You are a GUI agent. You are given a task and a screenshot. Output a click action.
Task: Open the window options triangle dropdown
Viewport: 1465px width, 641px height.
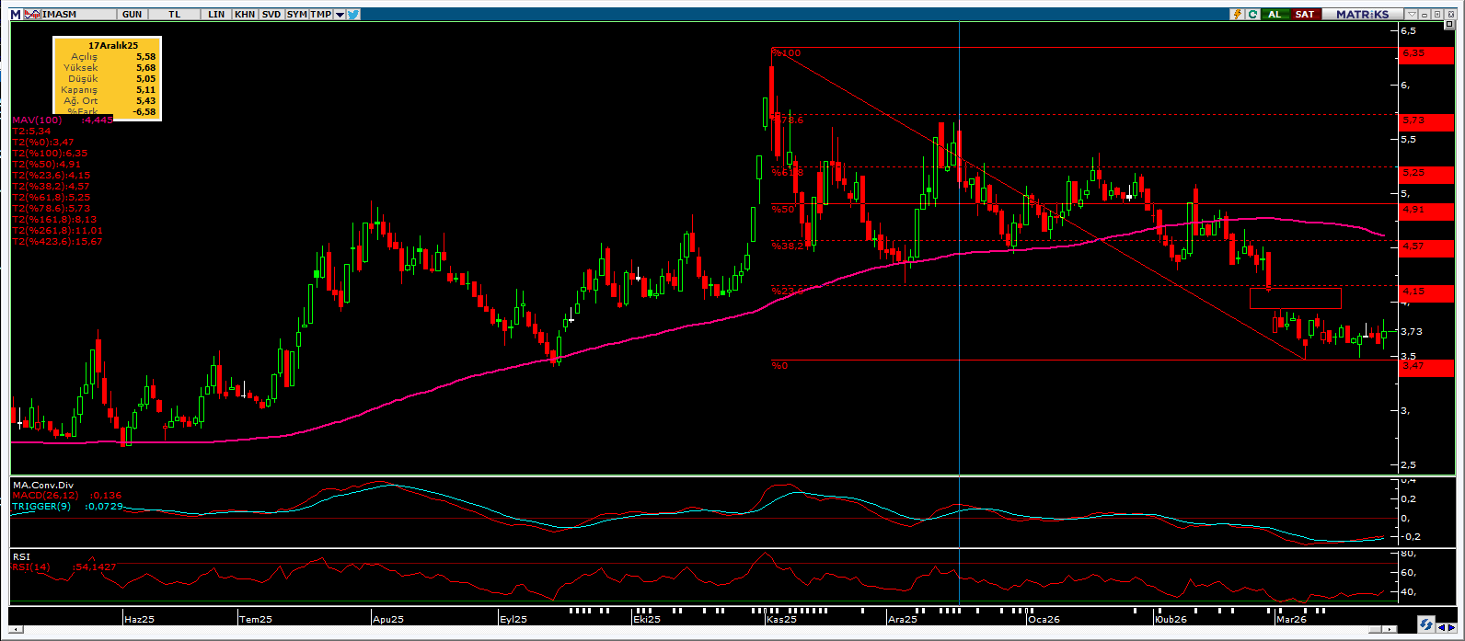click(x=1412, y=15)
